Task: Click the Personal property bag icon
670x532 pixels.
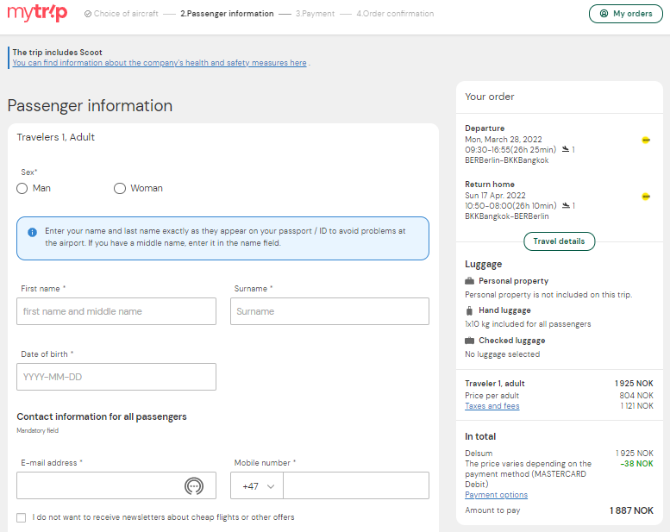Action: pos(469,281)
